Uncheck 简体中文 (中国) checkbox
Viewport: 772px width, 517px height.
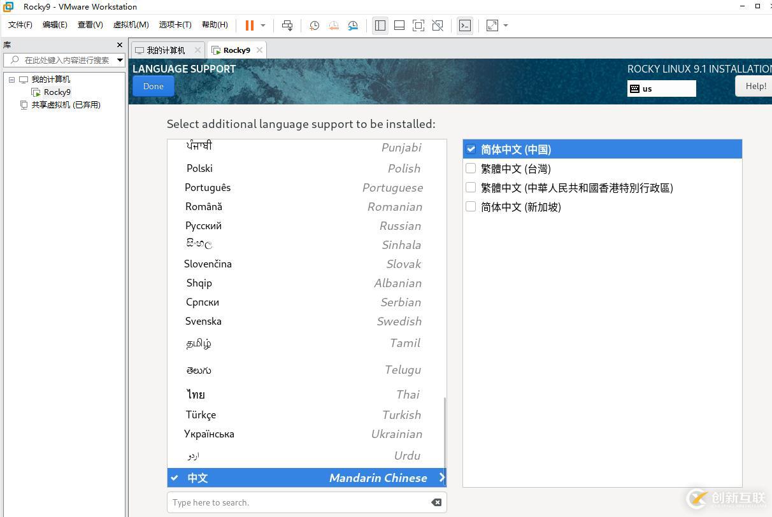pyautogui.click(x=471, y=149)
